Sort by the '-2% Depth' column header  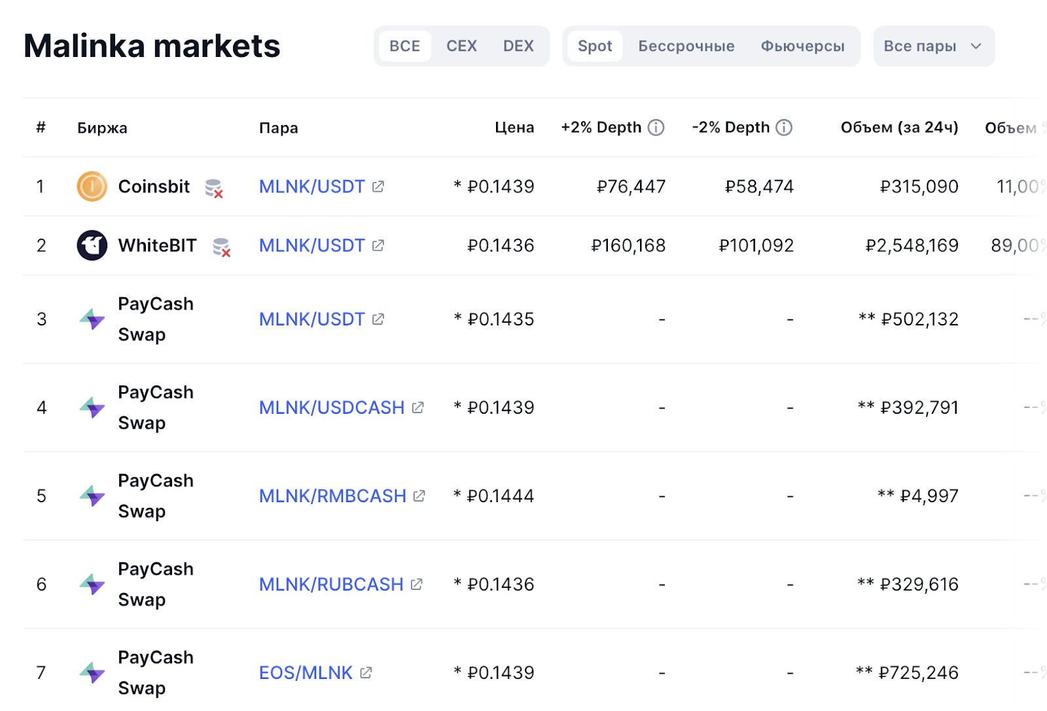[x=730, y=128]
